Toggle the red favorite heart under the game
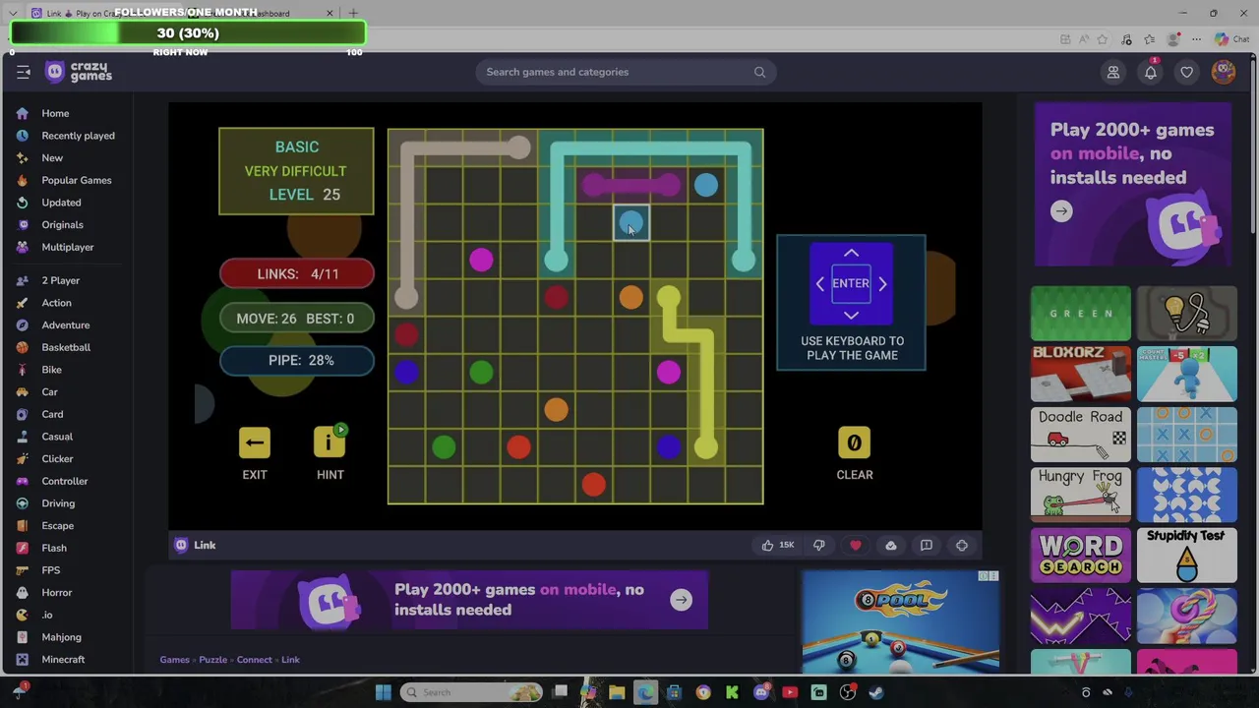 pyautogui.click(x=856, y=545)
